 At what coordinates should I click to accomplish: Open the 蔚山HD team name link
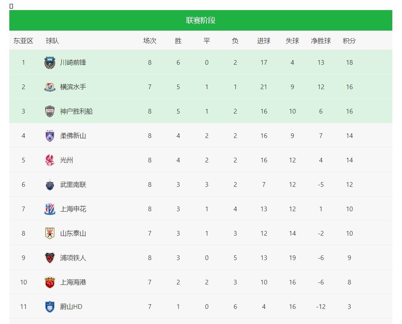tap(71, 307)
